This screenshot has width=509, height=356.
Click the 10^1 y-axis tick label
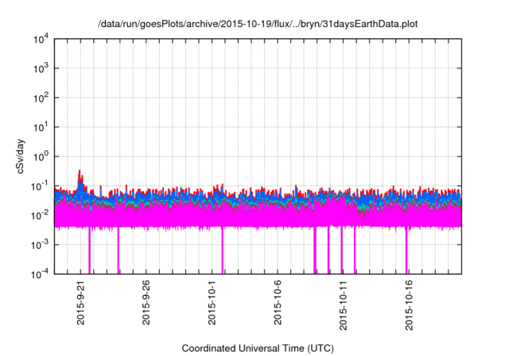[x=41, y=127]
